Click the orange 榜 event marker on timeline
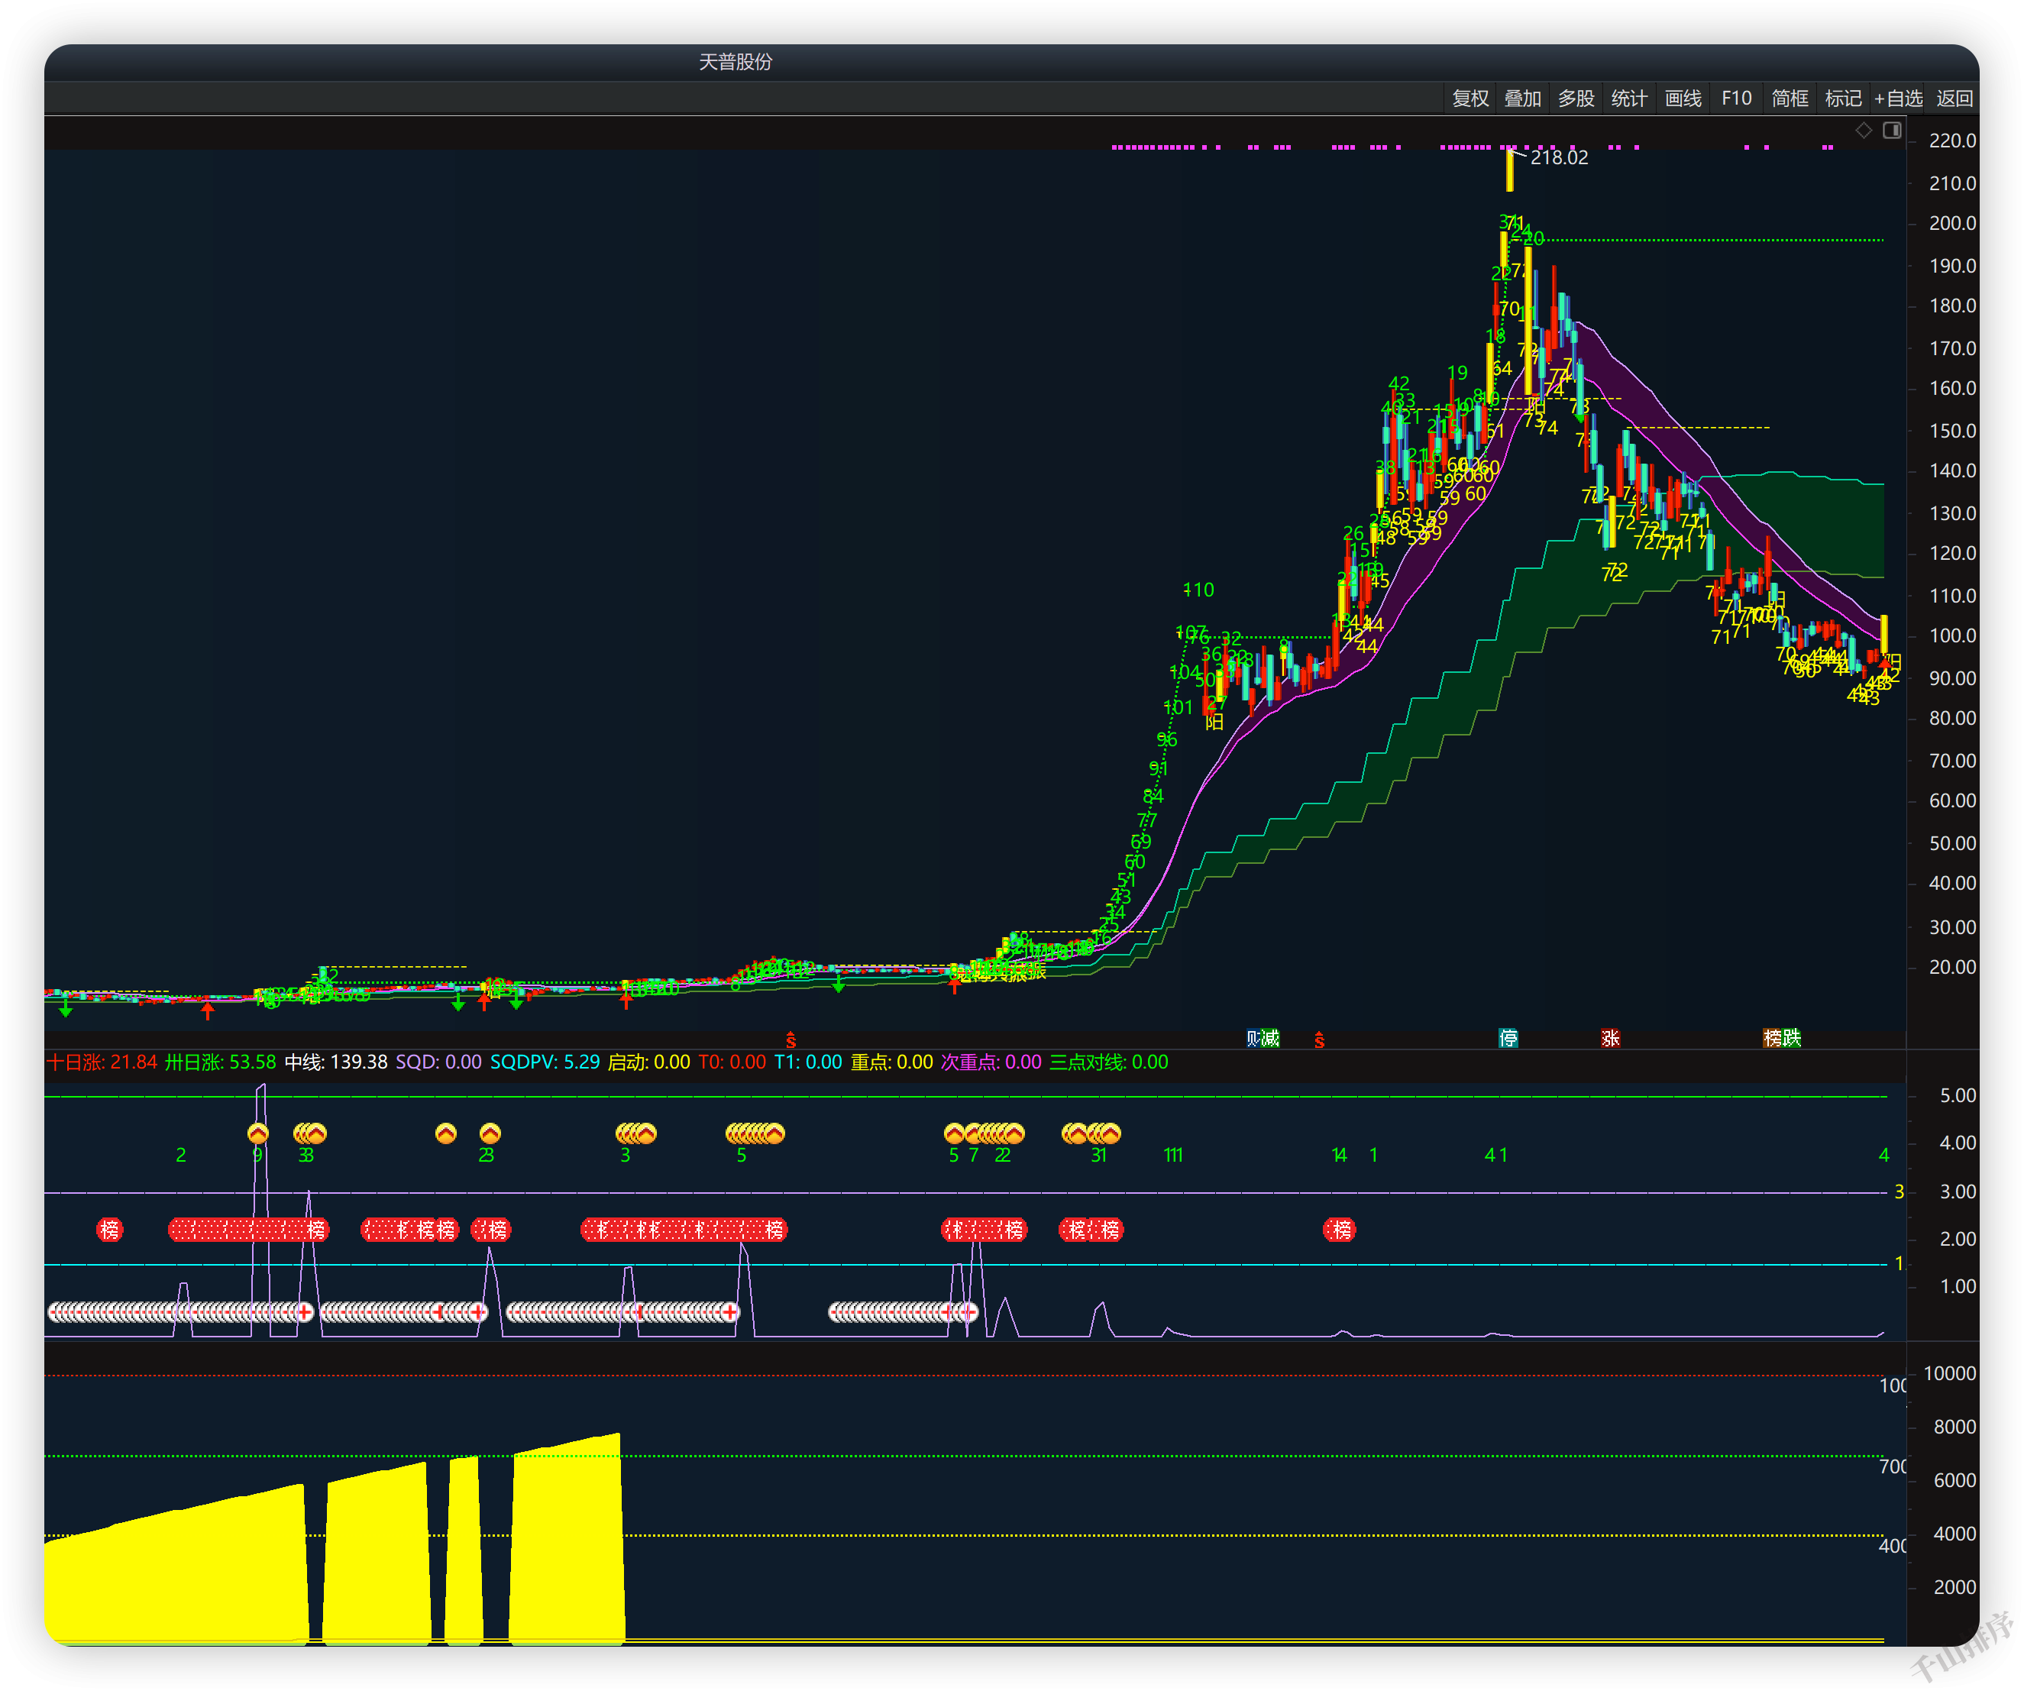Viewport: 2024px width, 1691px height. click(x=1773, y=1038)
